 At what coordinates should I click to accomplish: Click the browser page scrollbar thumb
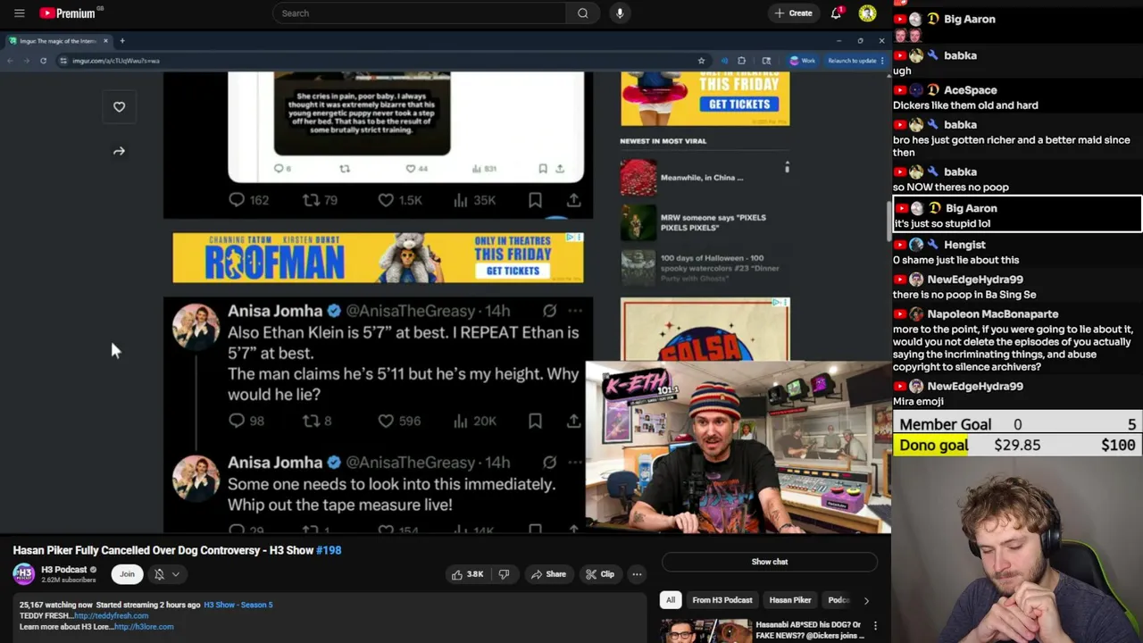click(888, 221)
